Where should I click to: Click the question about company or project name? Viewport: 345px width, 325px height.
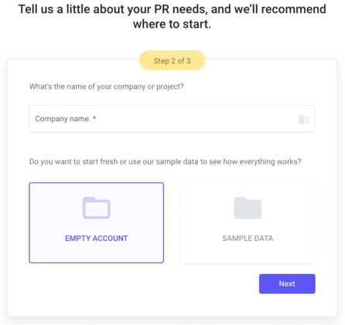pyautogui.click(x=106, y=86)
